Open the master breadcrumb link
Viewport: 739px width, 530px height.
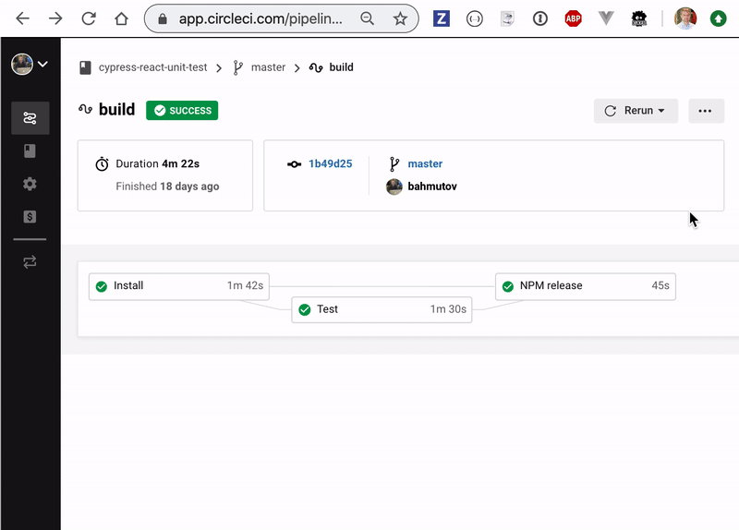[x=268, y=67]
